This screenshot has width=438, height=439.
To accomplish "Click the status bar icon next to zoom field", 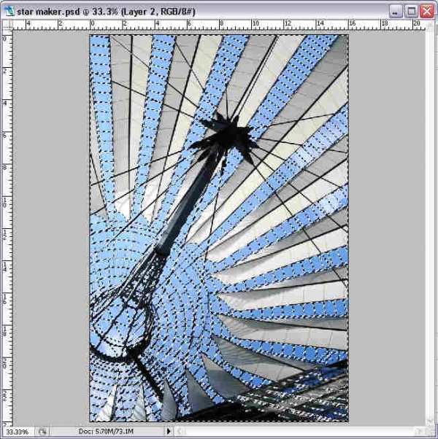I will coord(42,432).
